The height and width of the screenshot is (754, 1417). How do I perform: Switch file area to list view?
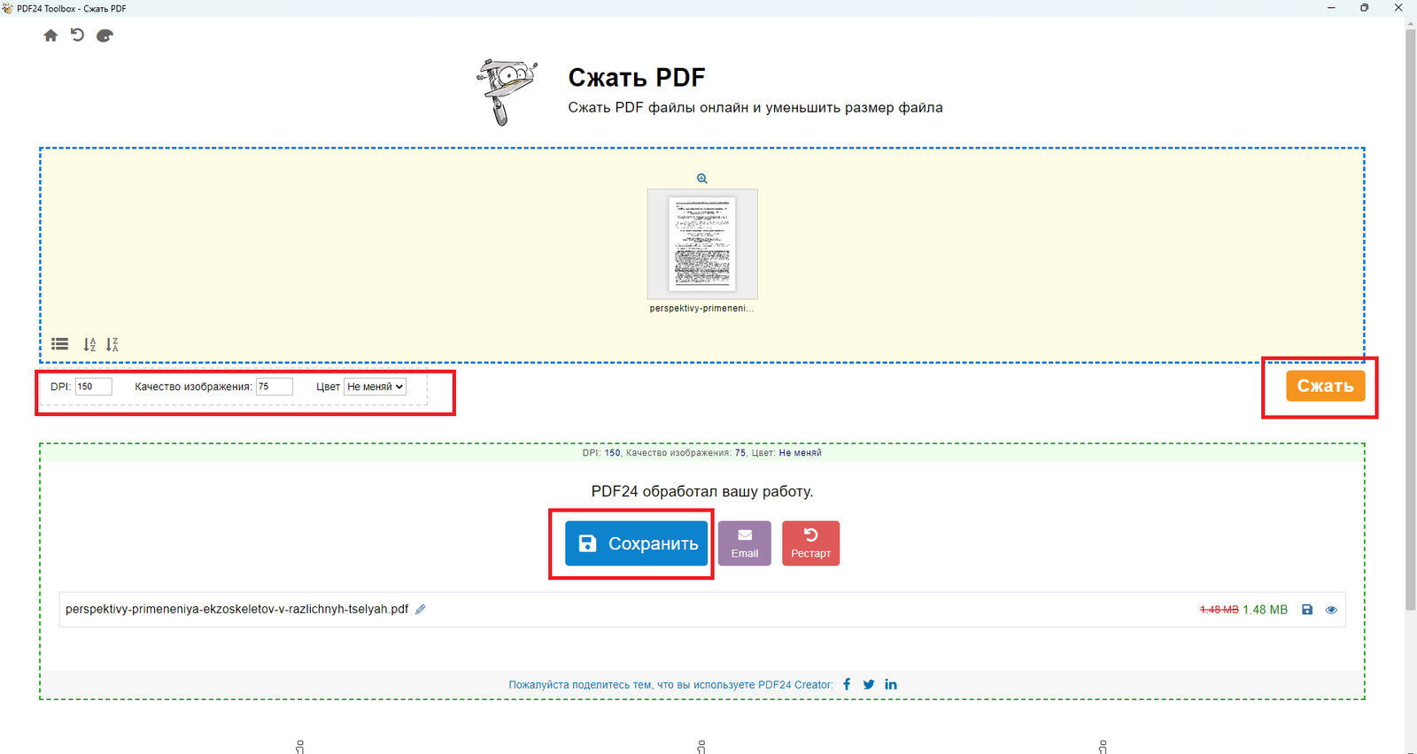click(x=60, y=344)
